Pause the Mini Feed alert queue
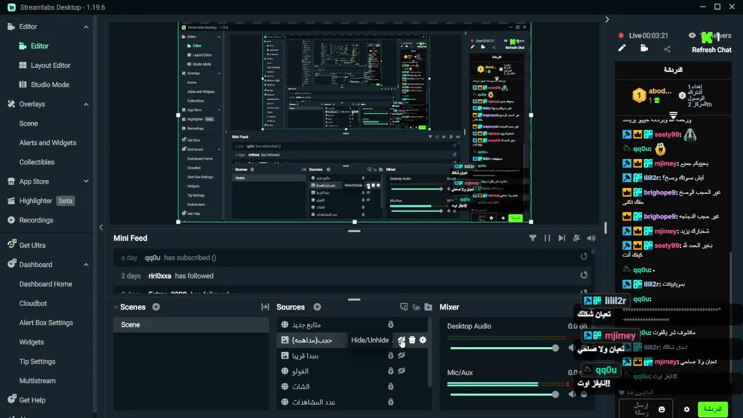Viewport: 743px width, 418px height. pyautogui.click(x=547, y=238)
